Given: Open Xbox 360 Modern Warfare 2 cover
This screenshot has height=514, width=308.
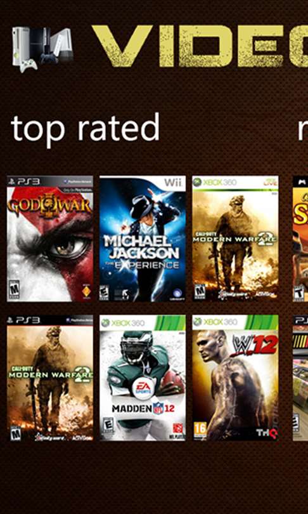Looking at the screenshot, I should (x=235, y=239).
